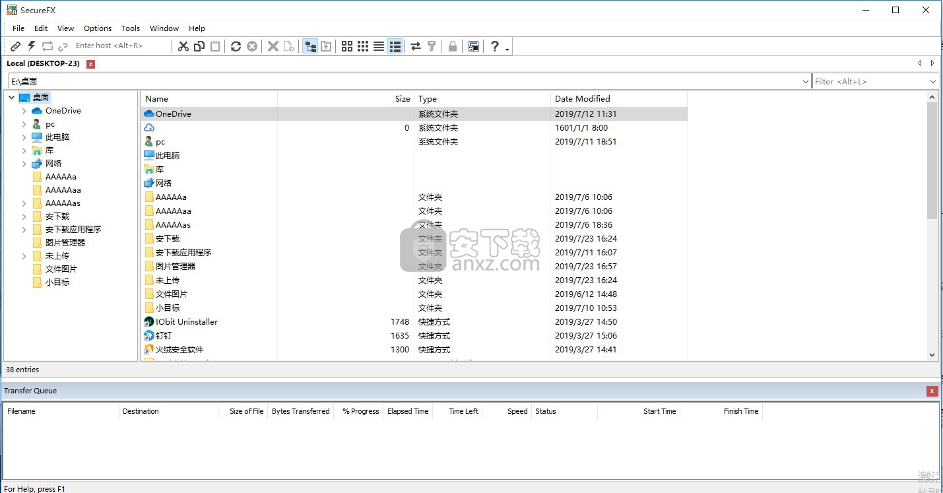Open the Help menu
The height and width of the screenshot is (493, 943).
pos(197,28)
